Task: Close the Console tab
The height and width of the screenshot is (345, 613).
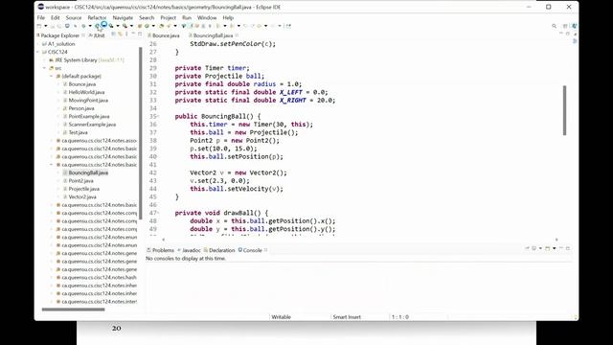Action: pos(266,250)
